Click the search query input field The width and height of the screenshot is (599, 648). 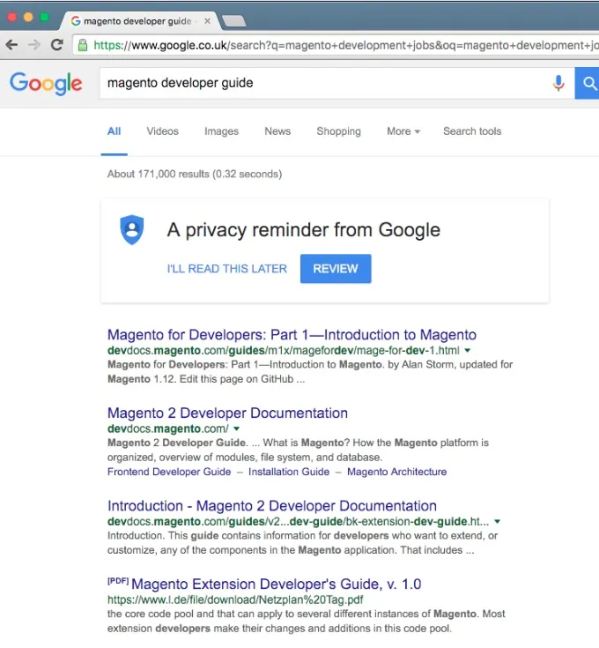[x=324, y=83]
